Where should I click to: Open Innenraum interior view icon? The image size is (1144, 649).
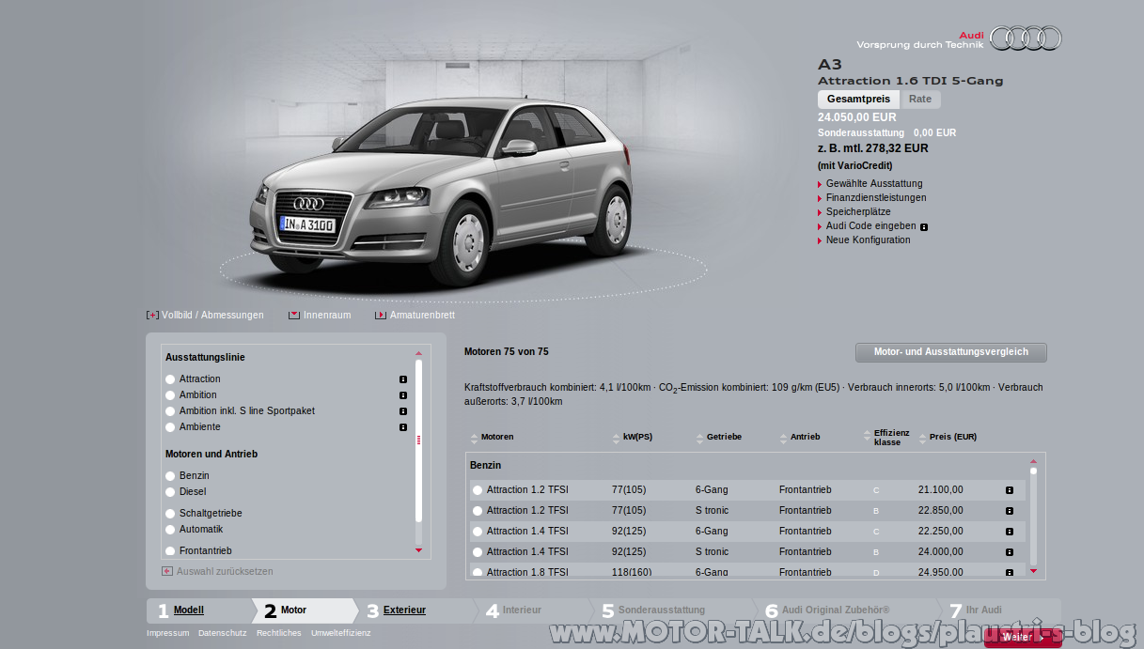(294, 315)
